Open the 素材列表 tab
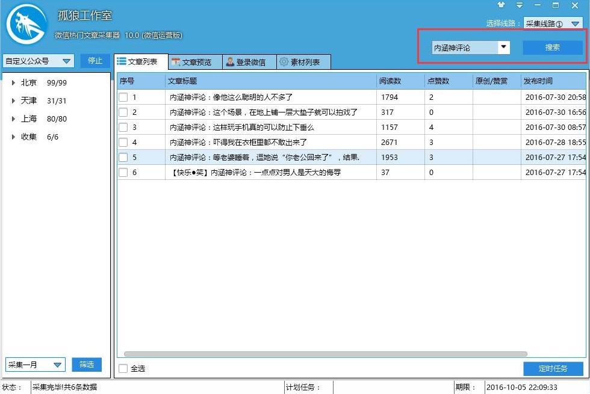590x394 pixels. coord(303,62)
